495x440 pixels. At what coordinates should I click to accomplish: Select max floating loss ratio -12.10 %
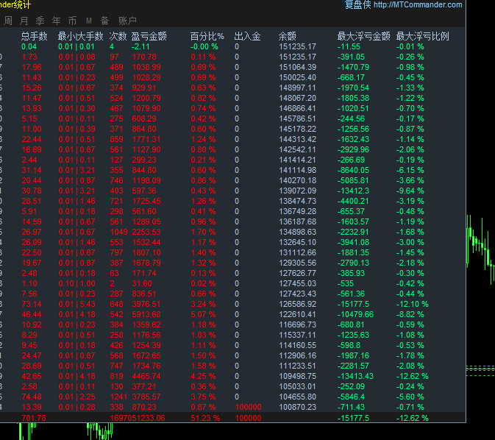pos(413,304)
